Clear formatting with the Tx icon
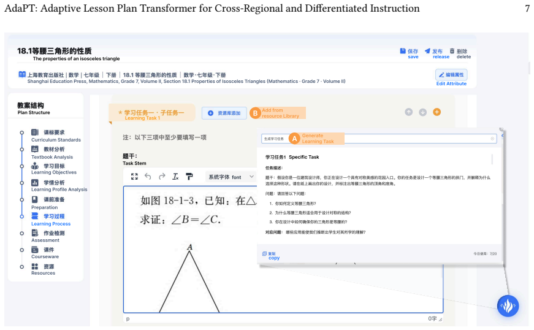The height and width of the screenshot is (330, 534). point(175,177)
